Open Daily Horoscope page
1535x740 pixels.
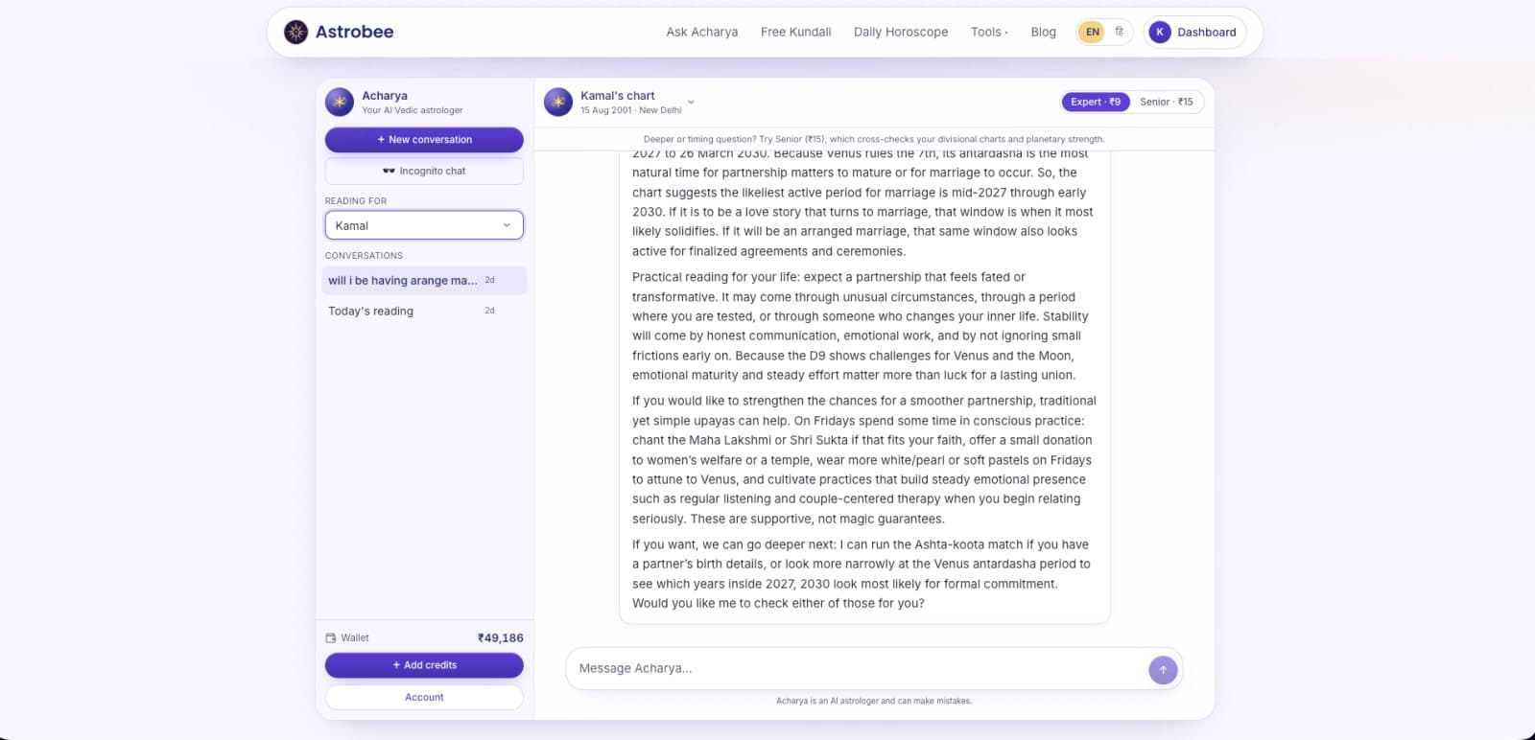[x=901, y=32]
